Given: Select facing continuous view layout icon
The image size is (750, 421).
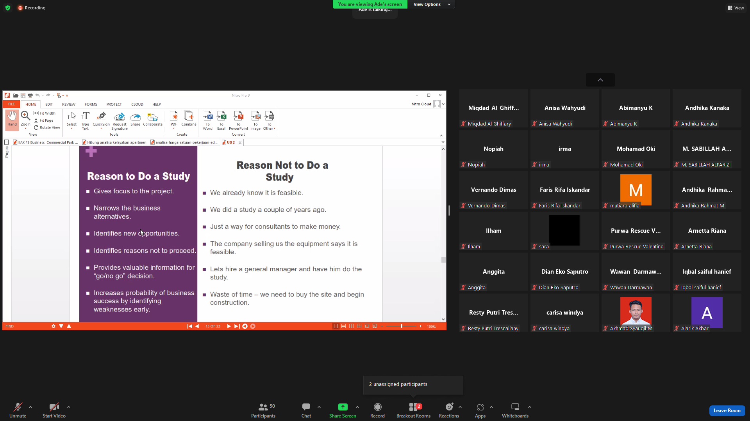Looking at the screenshot, I should point(359,326).
